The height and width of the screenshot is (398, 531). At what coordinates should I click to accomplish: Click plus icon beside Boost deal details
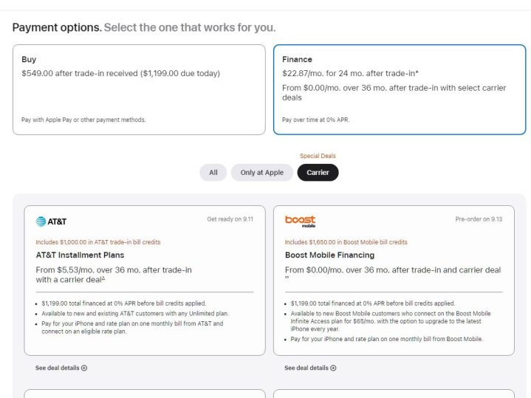click(333, 368)
